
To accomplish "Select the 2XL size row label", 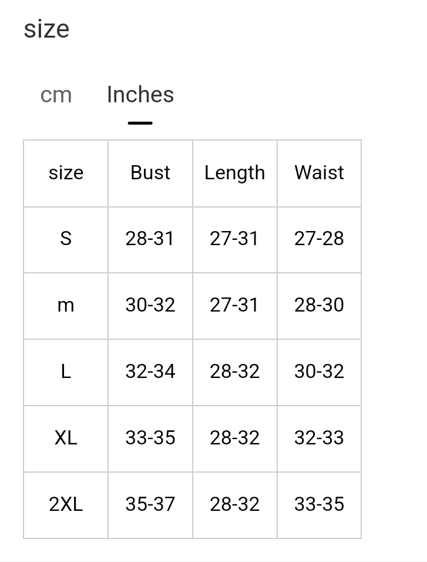I will tap(66, 504).
